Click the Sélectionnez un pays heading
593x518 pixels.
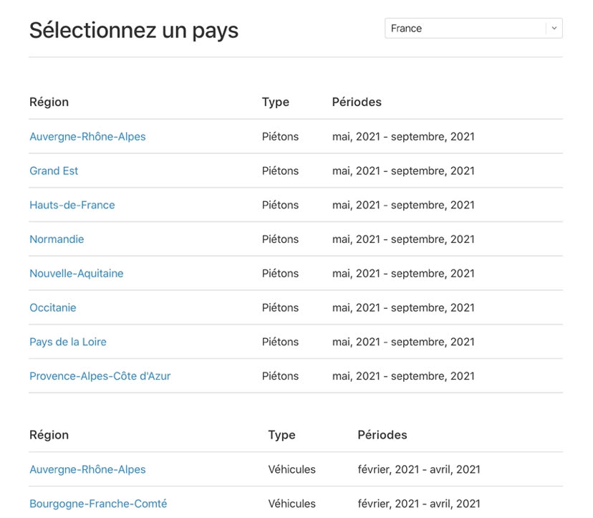[x=134, y=31]
